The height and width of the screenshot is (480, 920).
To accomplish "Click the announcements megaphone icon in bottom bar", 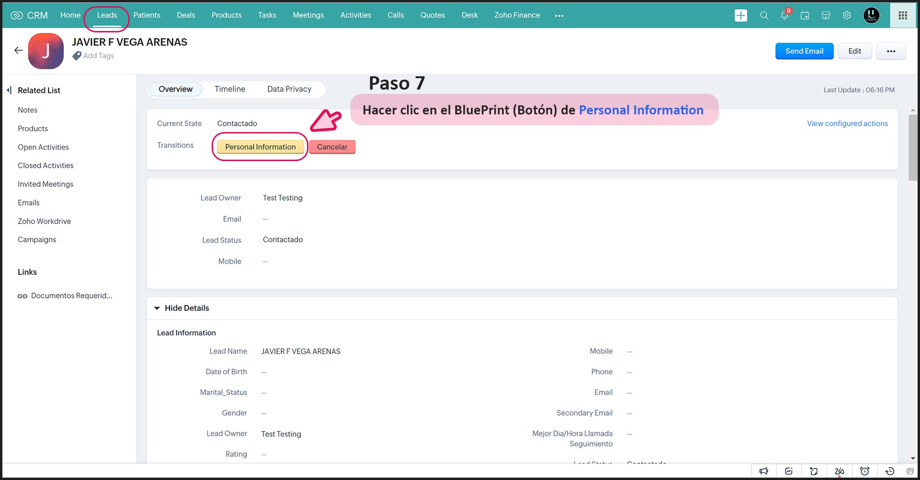I will [764, 471].
